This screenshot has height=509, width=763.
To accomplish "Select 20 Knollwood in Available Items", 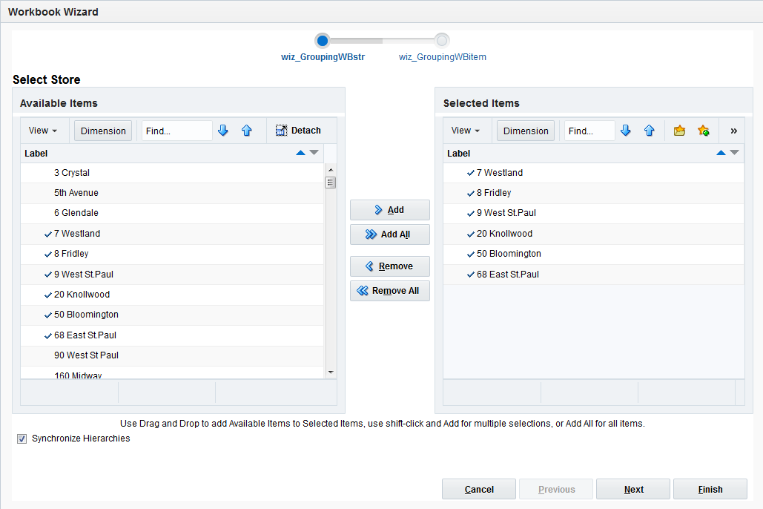I will click(172, 295).
